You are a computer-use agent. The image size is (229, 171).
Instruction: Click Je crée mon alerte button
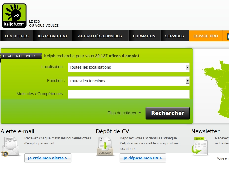point(48,158)
